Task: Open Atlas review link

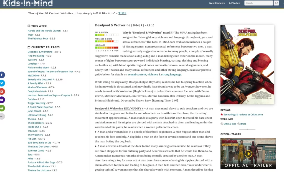Action: [x=30, y=158]
